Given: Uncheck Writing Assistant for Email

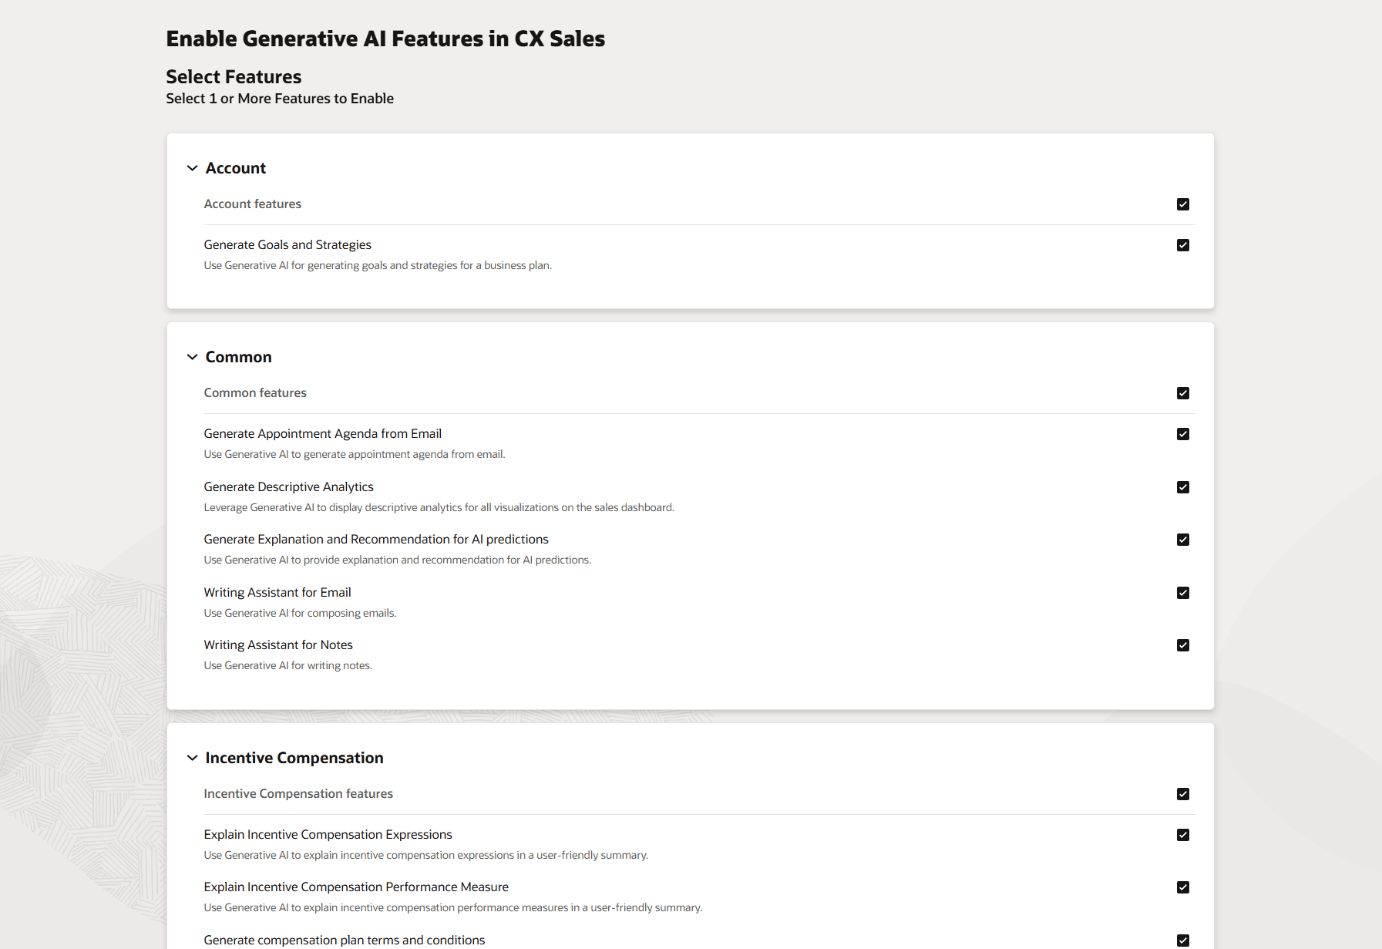Looking at the screenshot, I should click(1182, 592).
